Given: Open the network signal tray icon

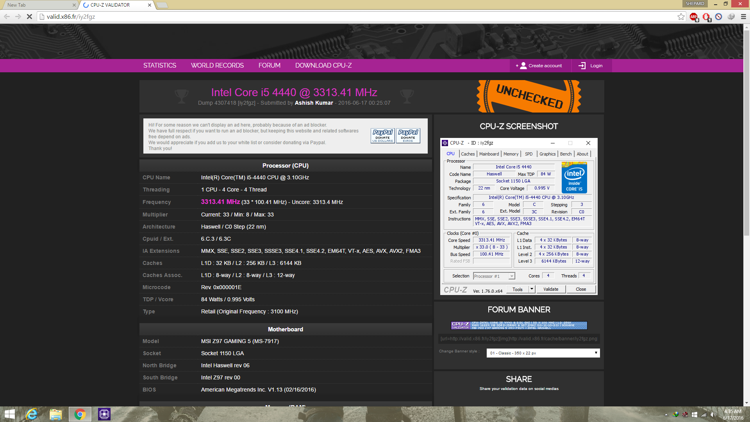Looking at the screenshot, I should [x=704, y=415].
